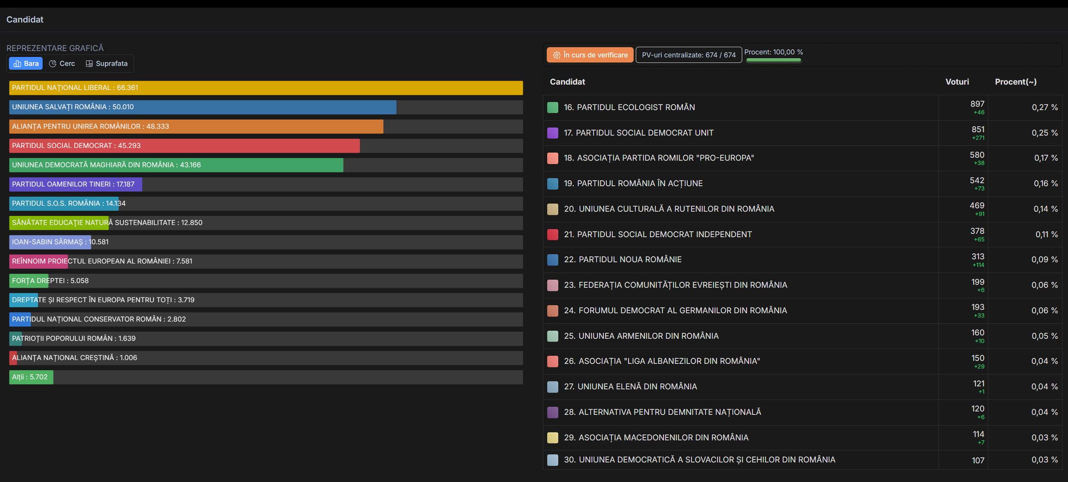Switch chart to Suprafata view
Screen dimensions: 1068x482
click(x=107, y=64)
